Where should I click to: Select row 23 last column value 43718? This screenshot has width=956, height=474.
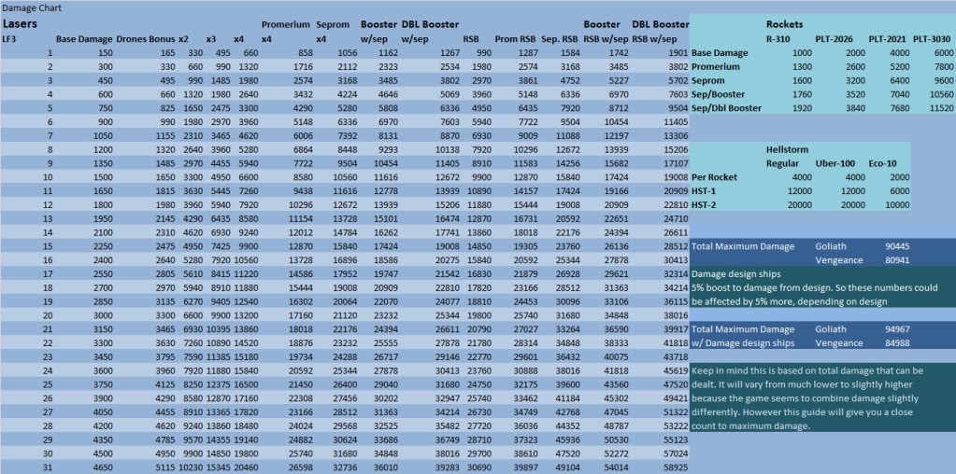tap(677, 356)
